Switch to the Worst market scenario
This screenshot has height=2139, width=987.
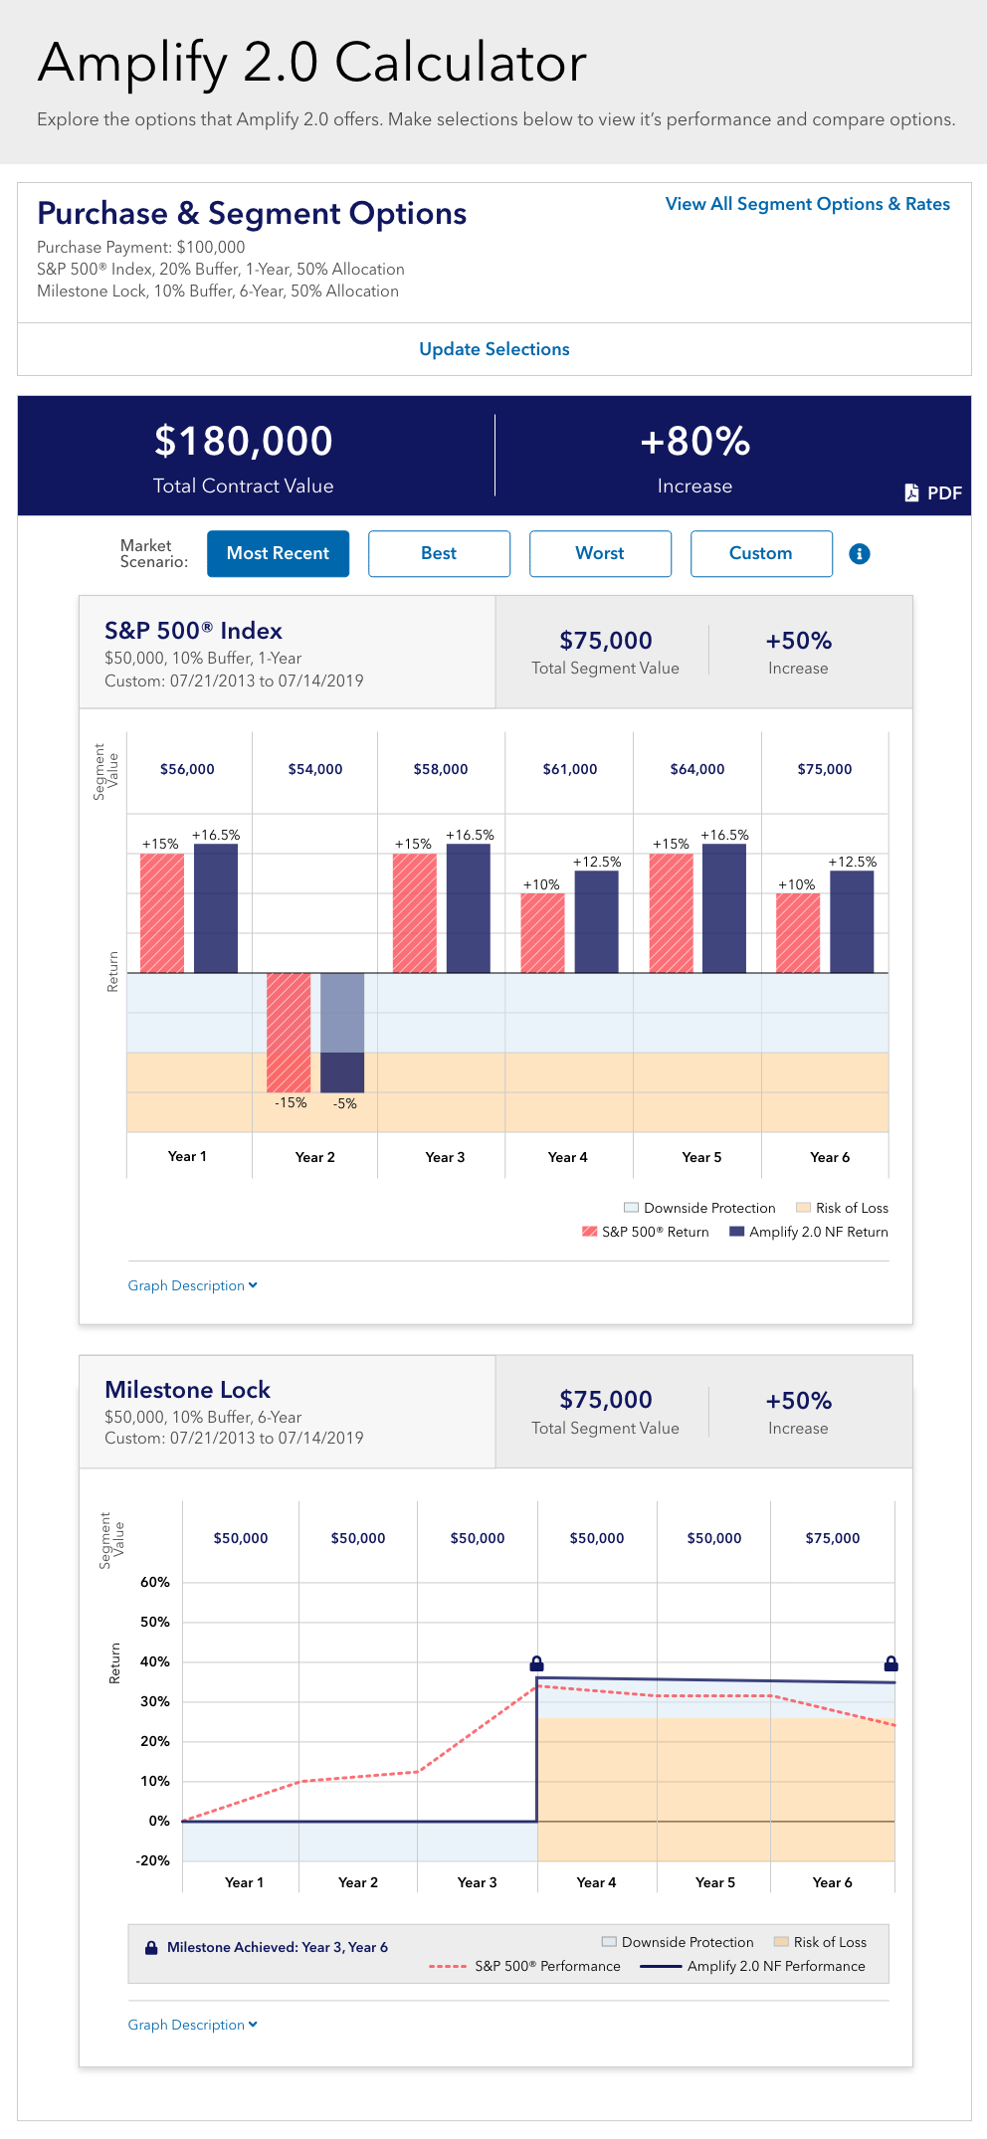(x=600, y=553)
